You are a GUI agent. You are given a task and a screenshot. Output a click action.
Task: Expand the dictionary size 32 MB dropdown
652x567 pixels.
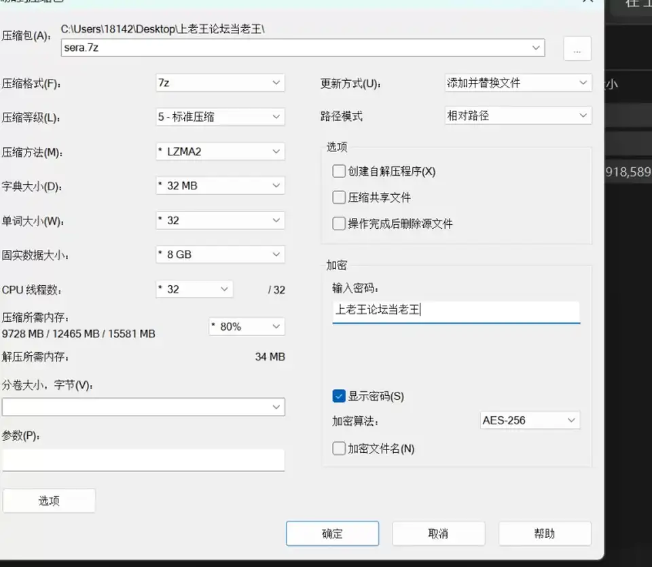[x=220, y=186]
